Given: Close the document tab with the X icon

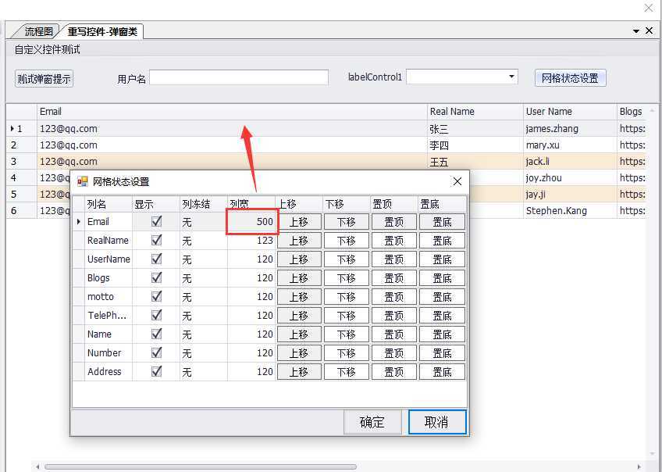Looking at the screenshot, I should [x=650, y=30].
